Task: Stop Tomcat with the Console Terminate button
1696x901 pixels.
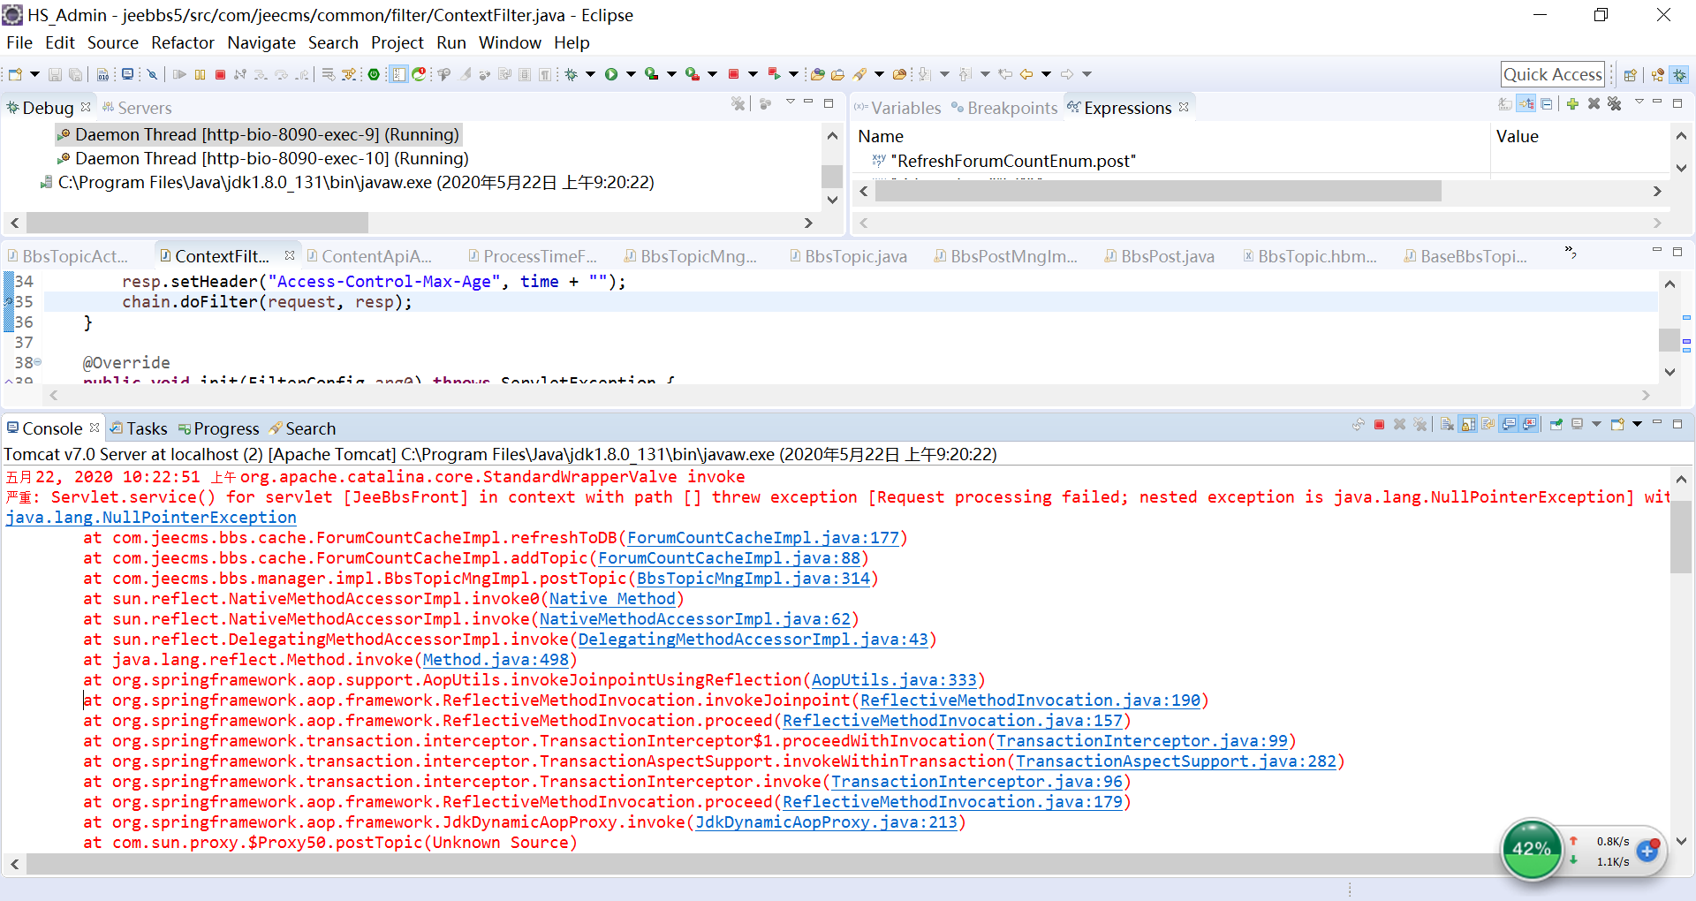Action: click(x=1379, y=425)
